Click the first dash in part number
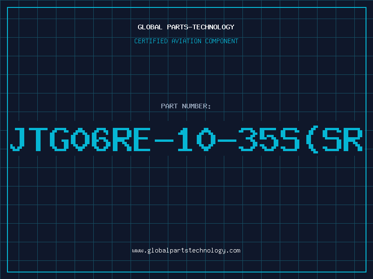373x279 pixels. point(164,140)
